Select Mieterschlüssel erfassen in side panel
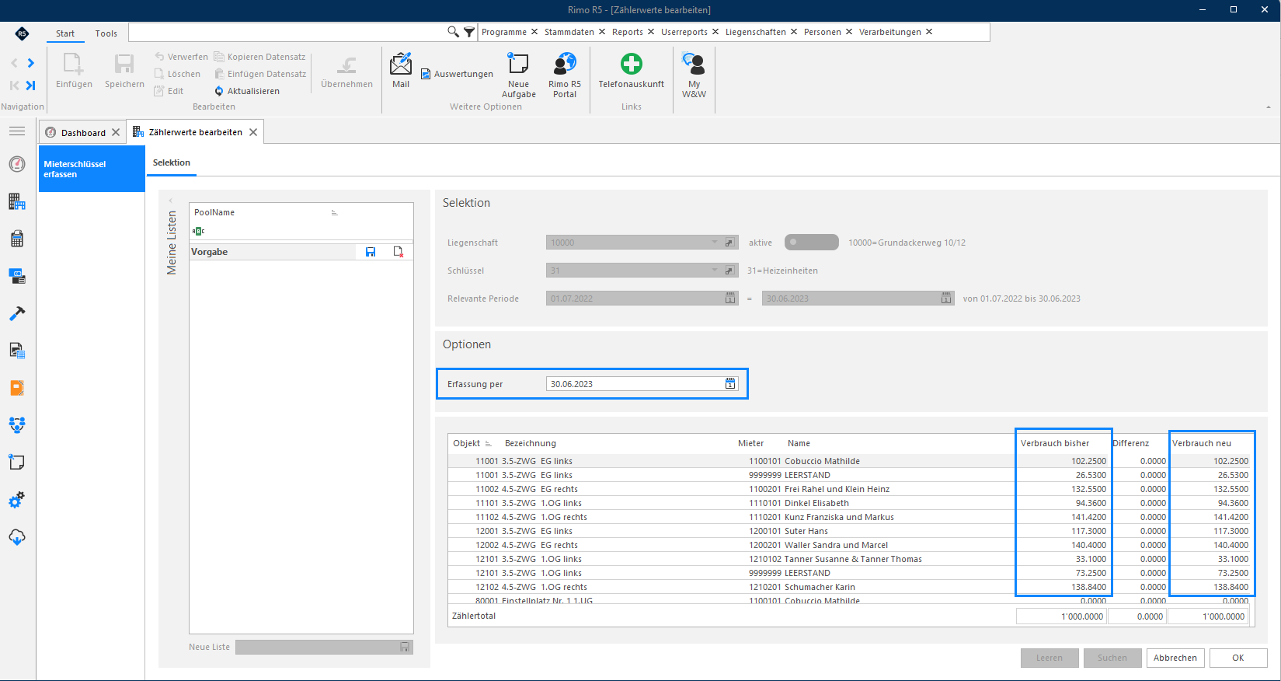This screenshot has height=681, width=1281. (92, 169)
